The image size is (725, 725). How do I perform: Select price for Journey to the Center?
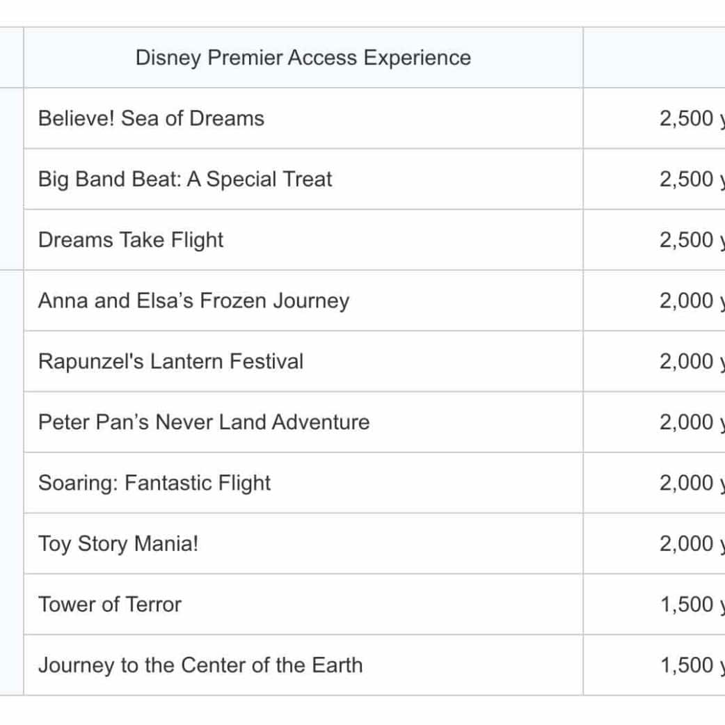click(687, 665)
